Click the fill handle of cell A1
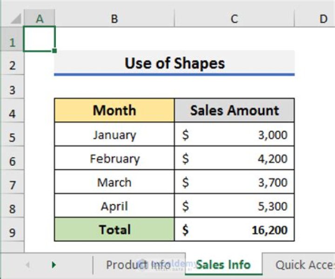The image size is (335, 279). click(54, 51)
